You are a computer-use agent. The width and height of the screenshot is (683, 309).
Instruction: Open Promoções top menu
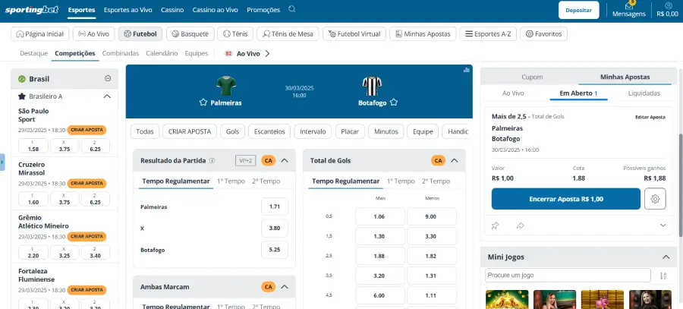(x=263, y=10)
